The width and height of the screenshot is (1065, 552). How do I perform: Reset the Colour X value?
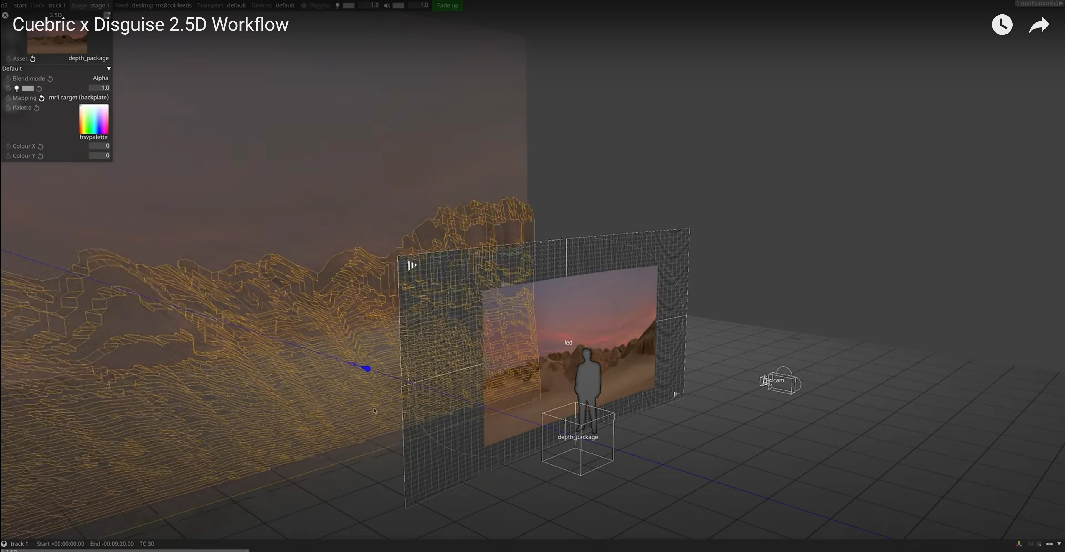[40, 146]
